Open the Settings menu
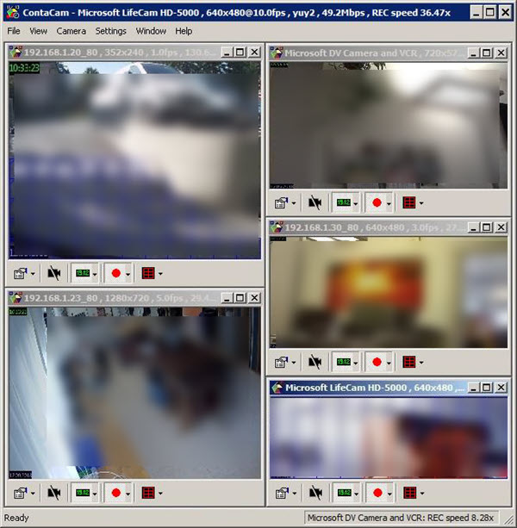 pyautogui.click(x=110, y=31)
